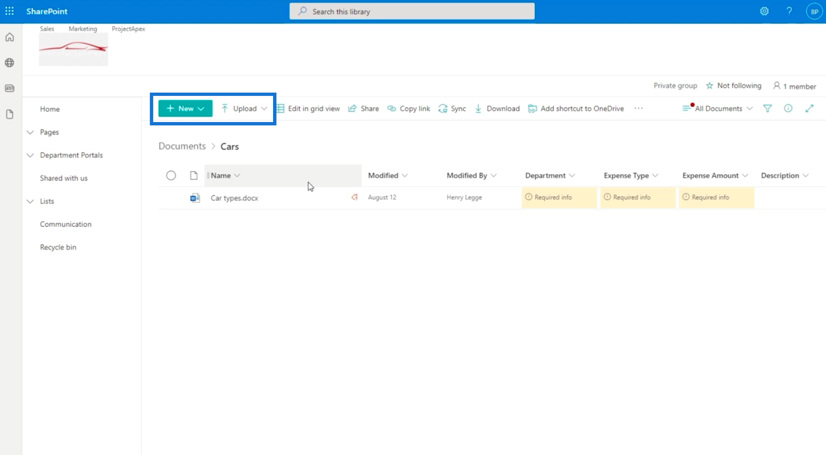
Task: Open Shared with us link
Action: tap(64, 178)
